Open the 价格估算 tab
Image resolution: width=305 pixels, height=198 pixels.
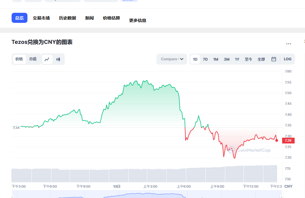tap(111, 18)
